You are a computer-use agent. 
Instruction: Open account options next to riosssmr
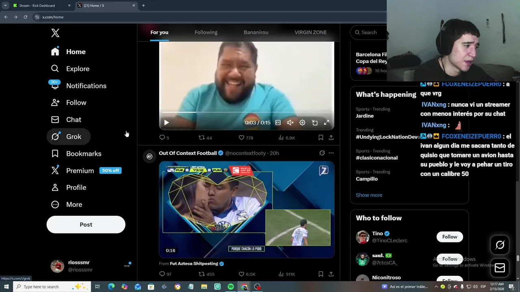[127, 266]
